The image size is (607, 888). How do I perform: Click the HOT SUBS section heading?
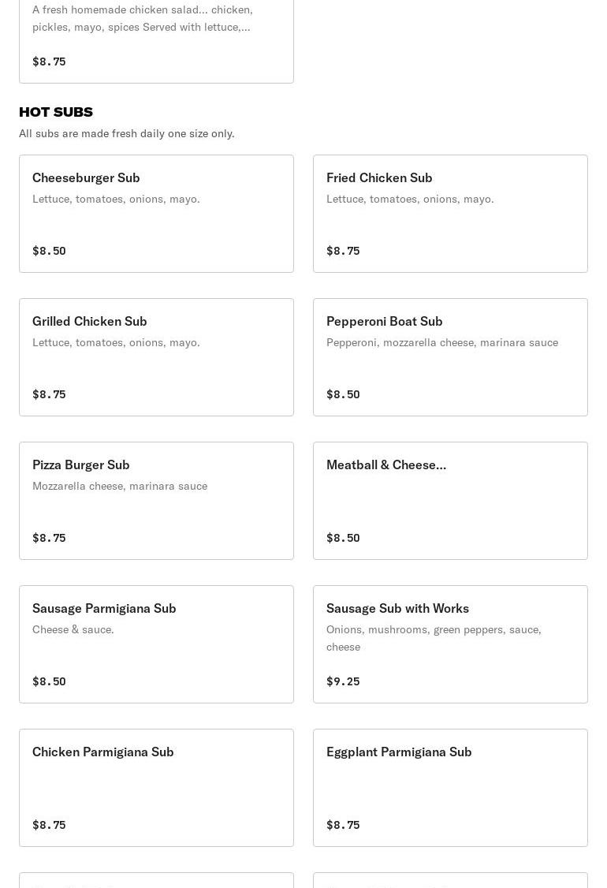56,112
